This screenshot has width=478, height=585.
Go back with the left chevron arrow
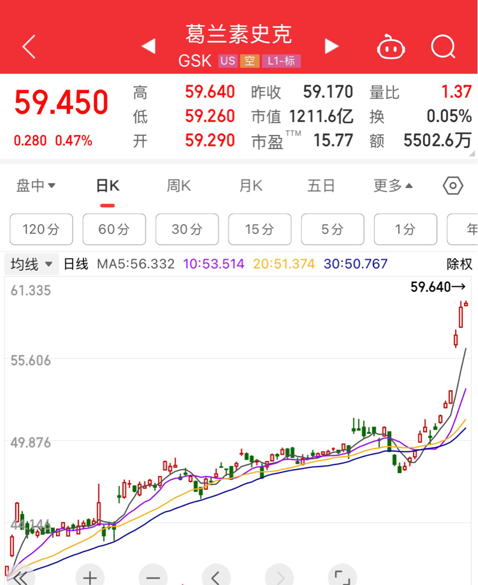(x=29, y=47)
